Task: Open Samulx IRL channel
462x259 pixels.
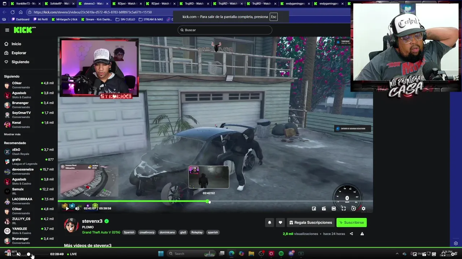Action: click(x=29, y=191)
